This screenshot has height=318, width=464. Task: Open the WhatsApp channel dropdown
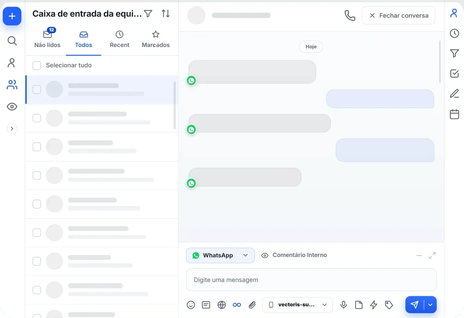[220, 255]
